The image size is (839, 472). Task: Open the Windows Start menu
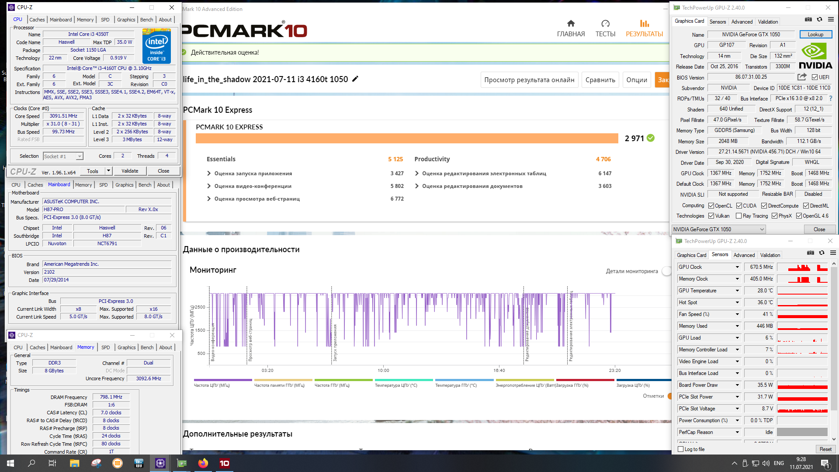tap(10, 463)
